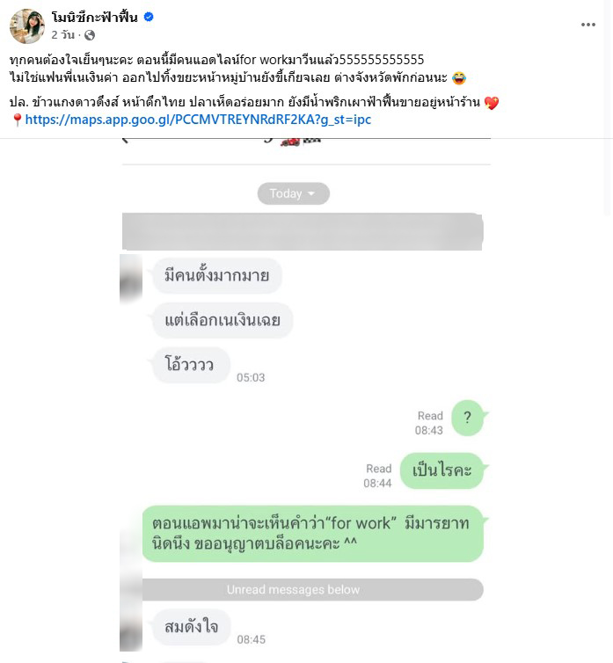613x663 pixels.
Task: Click the green "?" message bubble
Action: pos(468,418)
